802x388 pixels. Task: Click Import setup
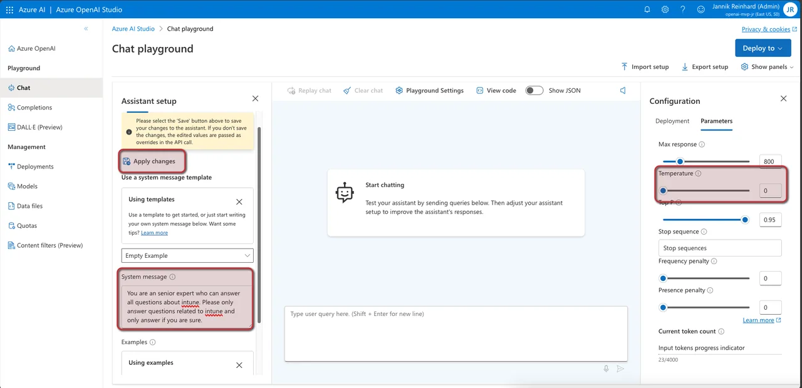pyautogui.click(x=645, y=67)
